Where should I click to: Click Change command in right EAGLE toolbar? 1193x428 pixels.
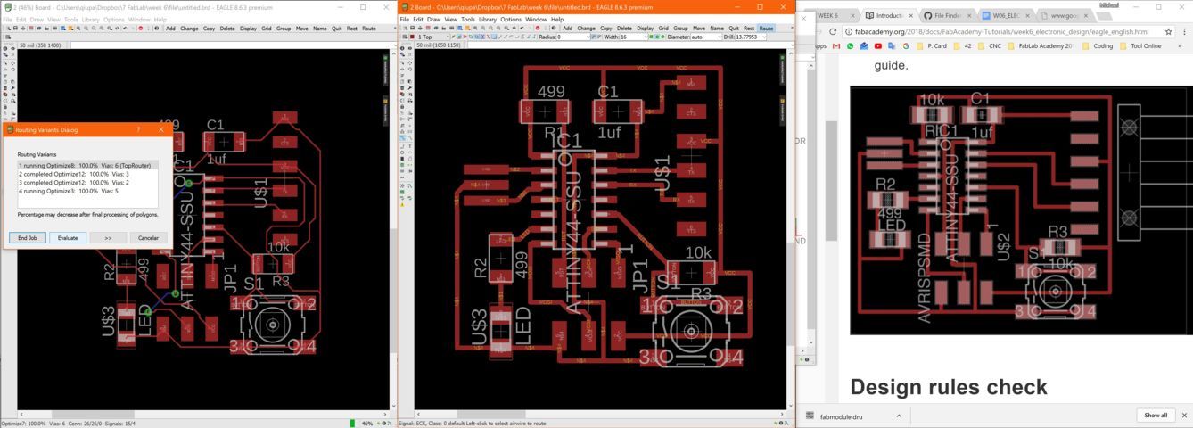point(586,29)
